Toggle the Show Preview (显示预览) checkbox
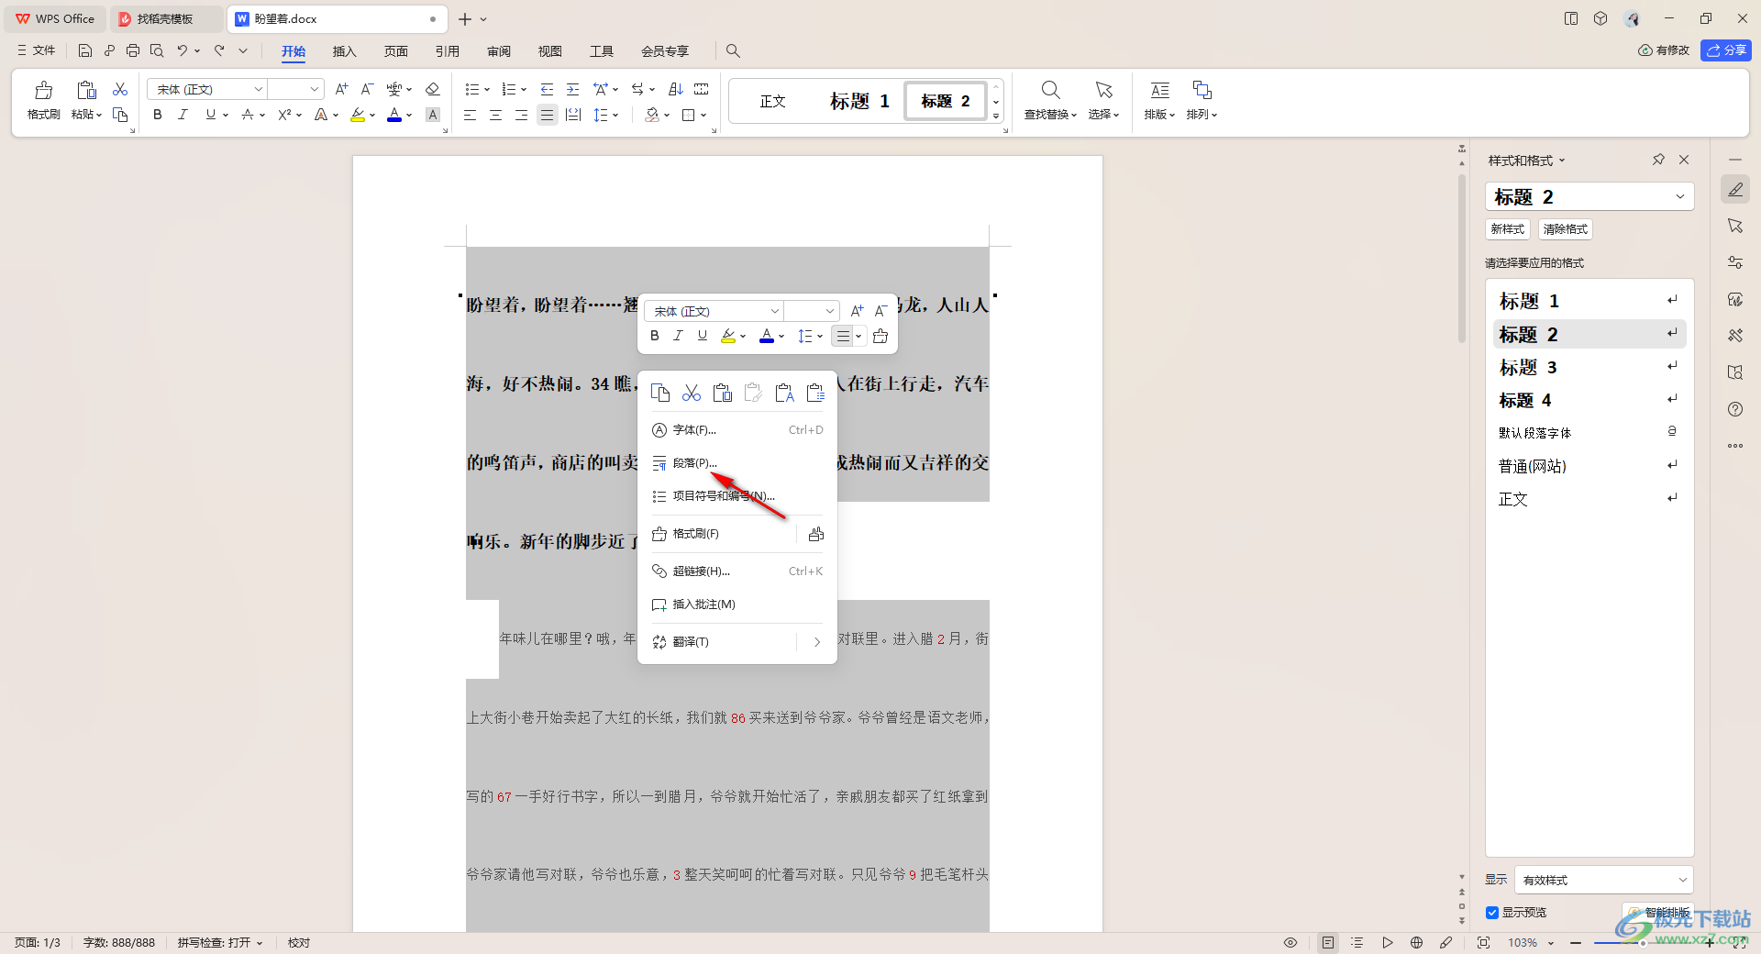The image size is (1761, 954). (x=1492, y=913)
